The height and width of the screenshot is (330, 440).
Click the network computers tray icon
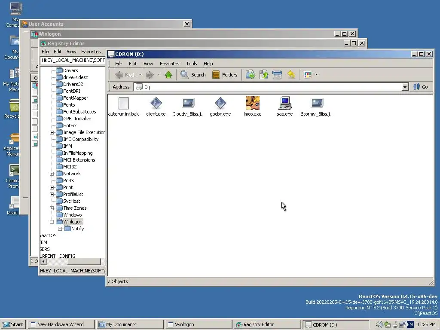pyautogui.click(x=402, y=324)
